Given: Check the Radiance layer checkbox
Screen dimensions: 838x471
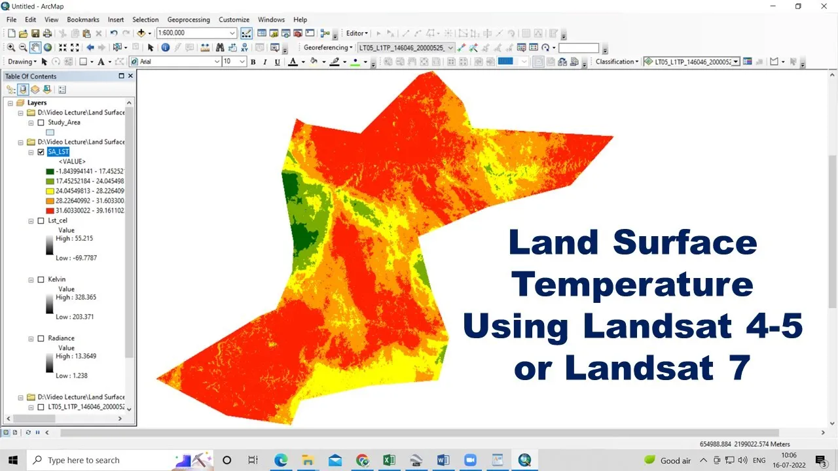Looking at the screenshot, I should coord(41,338).
